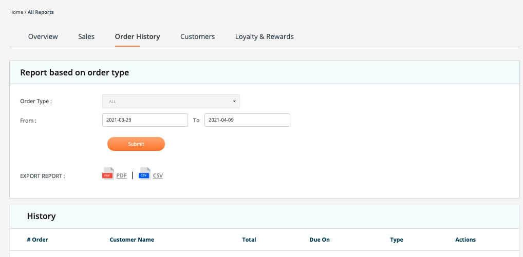Click the Total column header
This screenshot has width=523, height=257.
[249, 240]
